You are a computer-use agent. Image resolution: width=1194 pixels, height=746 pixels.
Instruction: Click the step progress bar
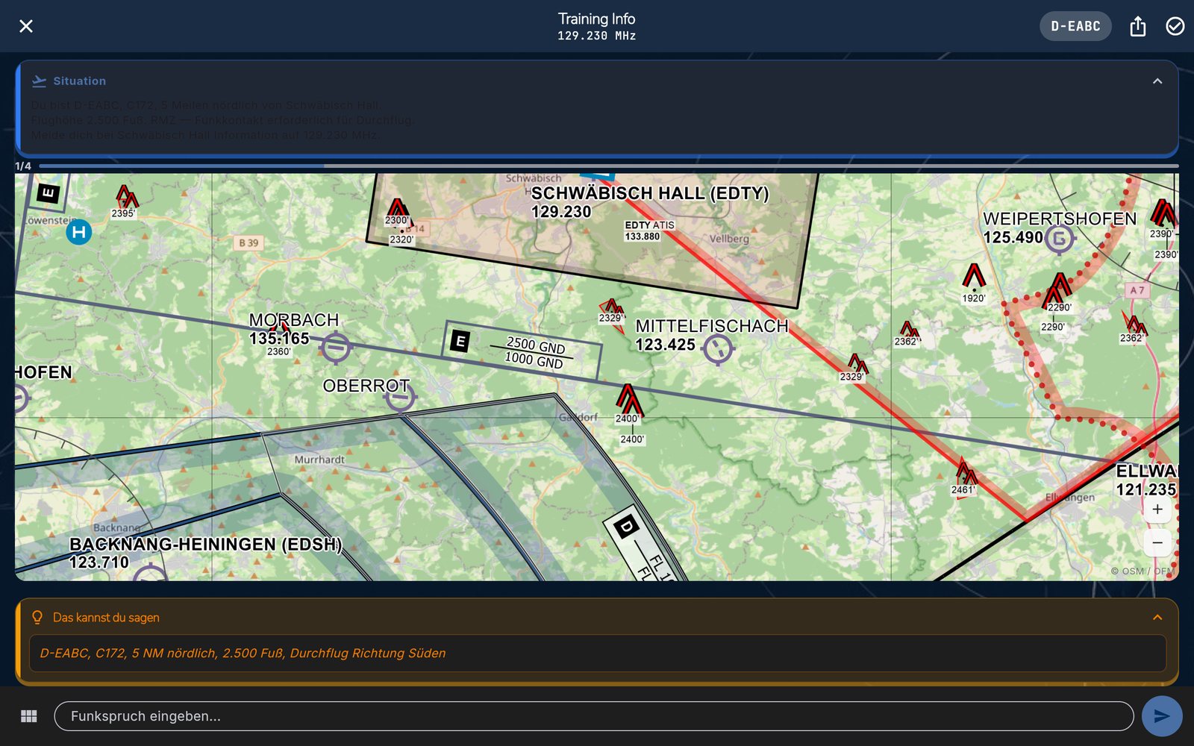click(608, 166)
